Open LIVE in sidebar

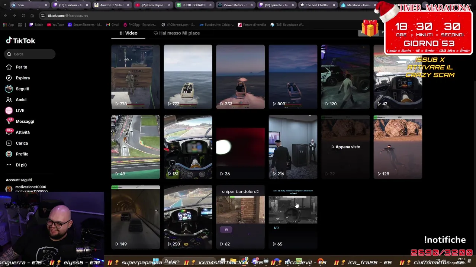[20, 111]
